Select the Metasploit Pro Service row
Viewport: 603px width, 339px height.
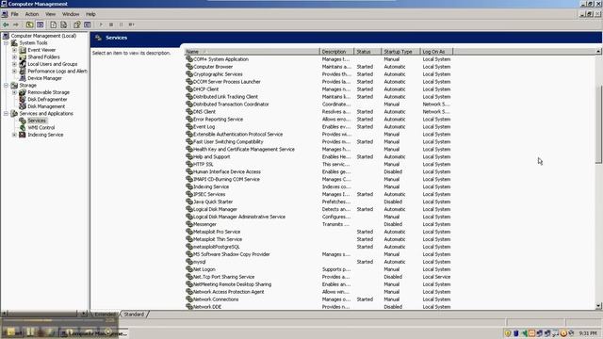click(319, 232)
